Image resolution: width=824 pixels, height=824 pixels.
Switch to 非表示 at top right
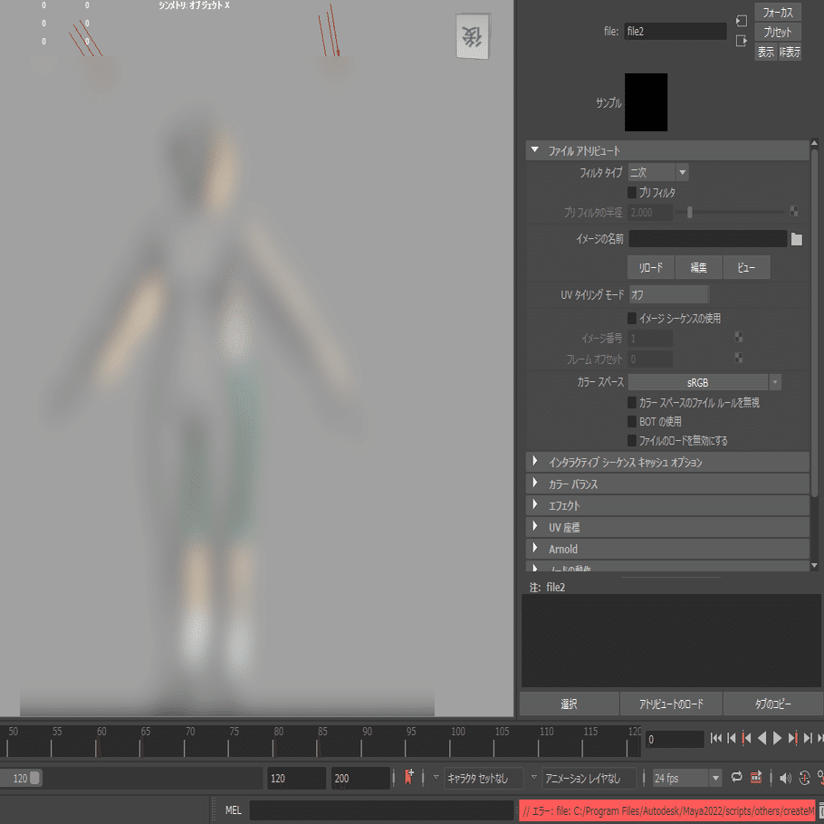point(789,52)
